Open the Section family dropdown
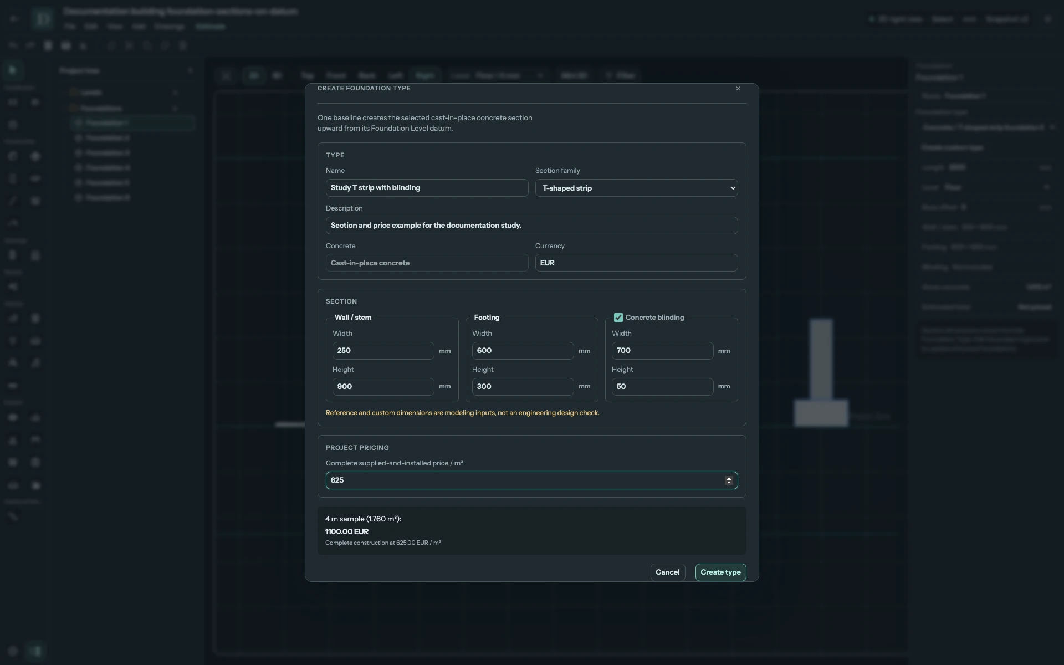The width and height of the screenshot is (1064, 665). pos(636,188)
